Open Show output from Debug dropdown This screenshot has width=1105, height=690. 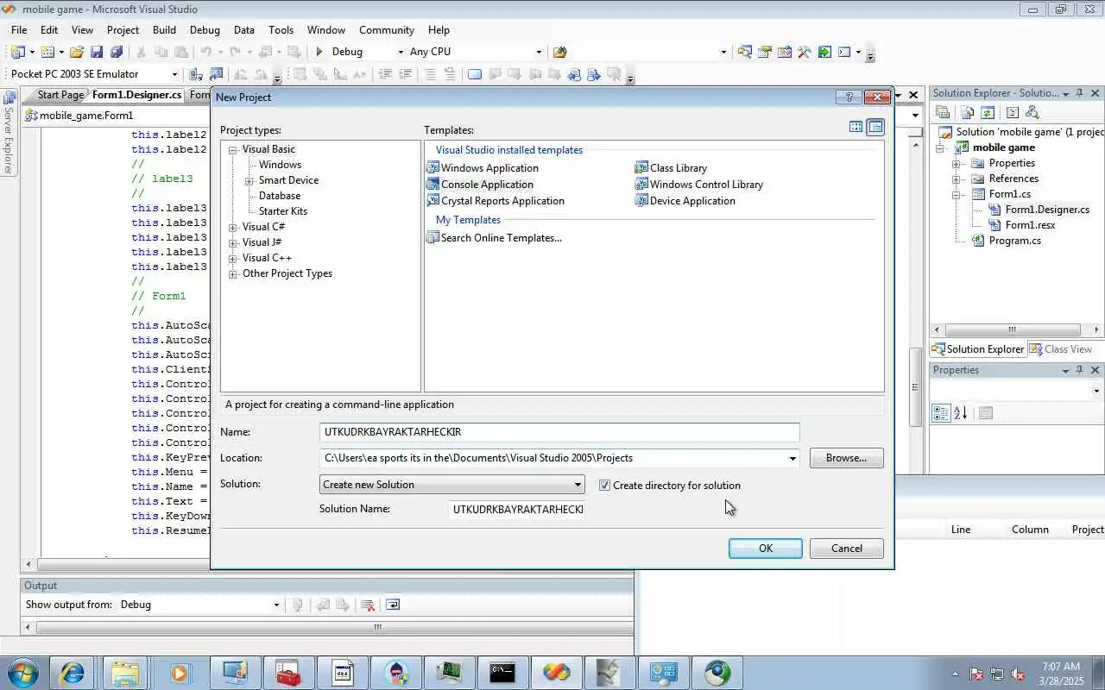pyautogui.click(x=276, y=605)
